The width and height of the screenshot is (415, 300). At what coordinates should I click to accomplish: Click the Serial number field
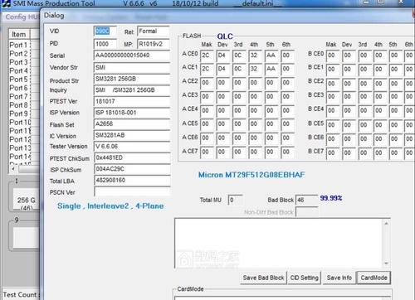point(132,56)
